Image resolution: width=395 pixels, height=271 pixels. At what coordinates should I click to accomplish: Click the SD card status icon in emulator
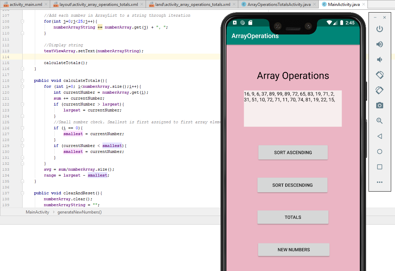pyautogui.click(x=250, y=23)
